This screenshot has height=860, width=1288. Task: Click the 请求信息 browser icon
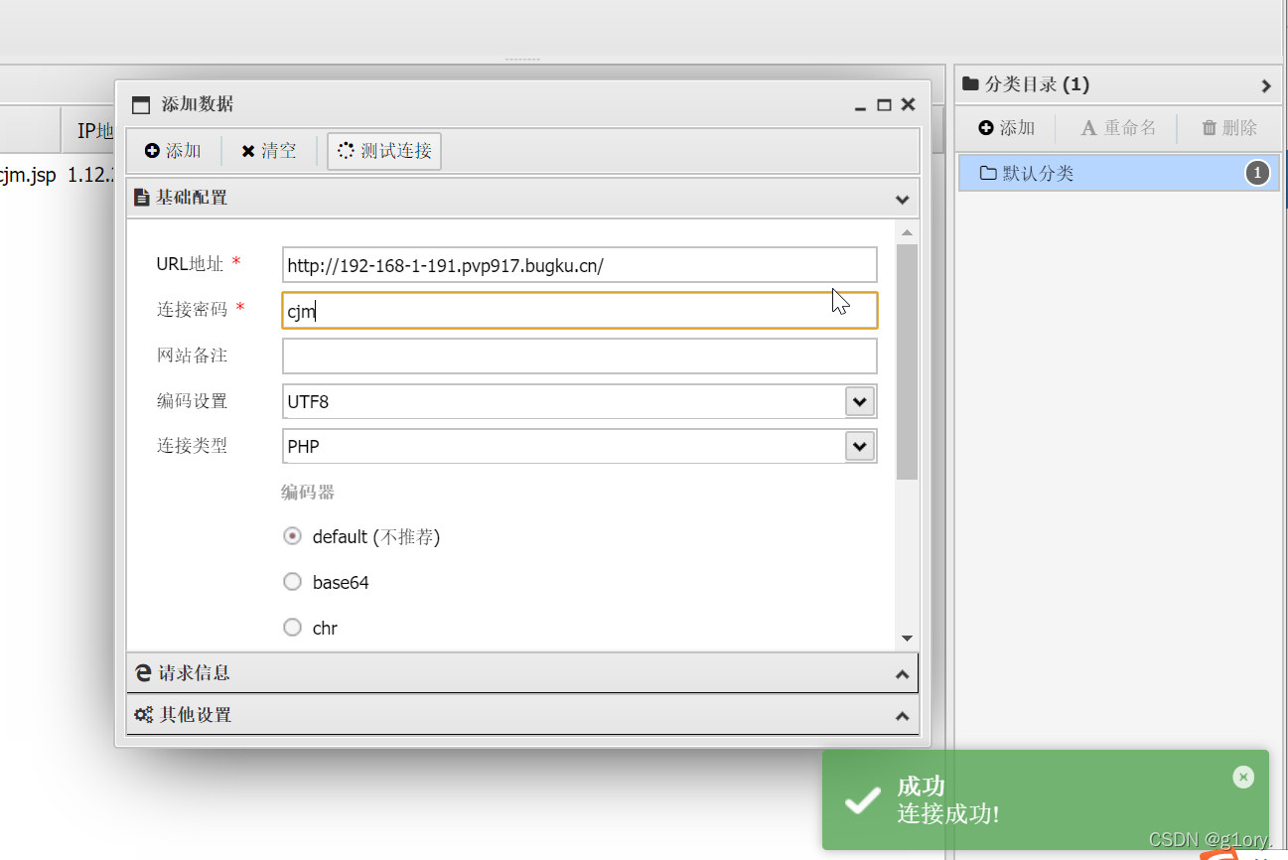(x=143, y=673)
